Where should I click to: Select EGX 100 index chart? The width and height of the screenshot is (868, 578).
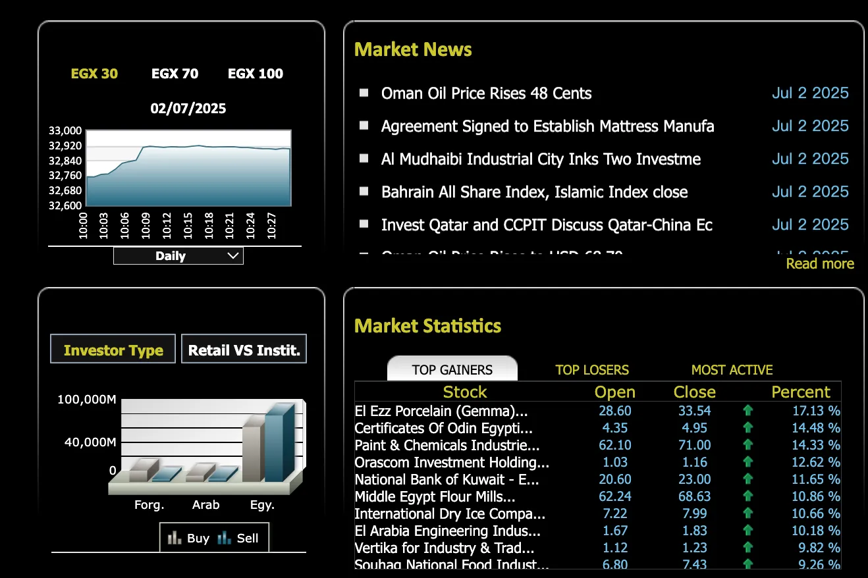(x=256, y=74)
